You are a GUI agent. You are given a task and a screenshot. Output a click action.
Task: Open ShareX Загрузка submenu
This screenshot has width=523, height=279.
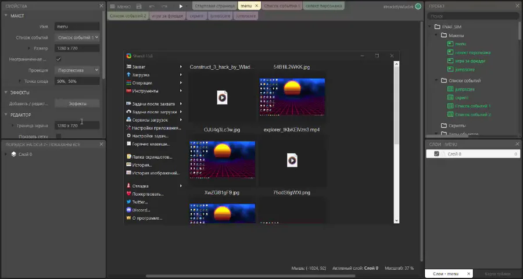[x=155, y=75]
